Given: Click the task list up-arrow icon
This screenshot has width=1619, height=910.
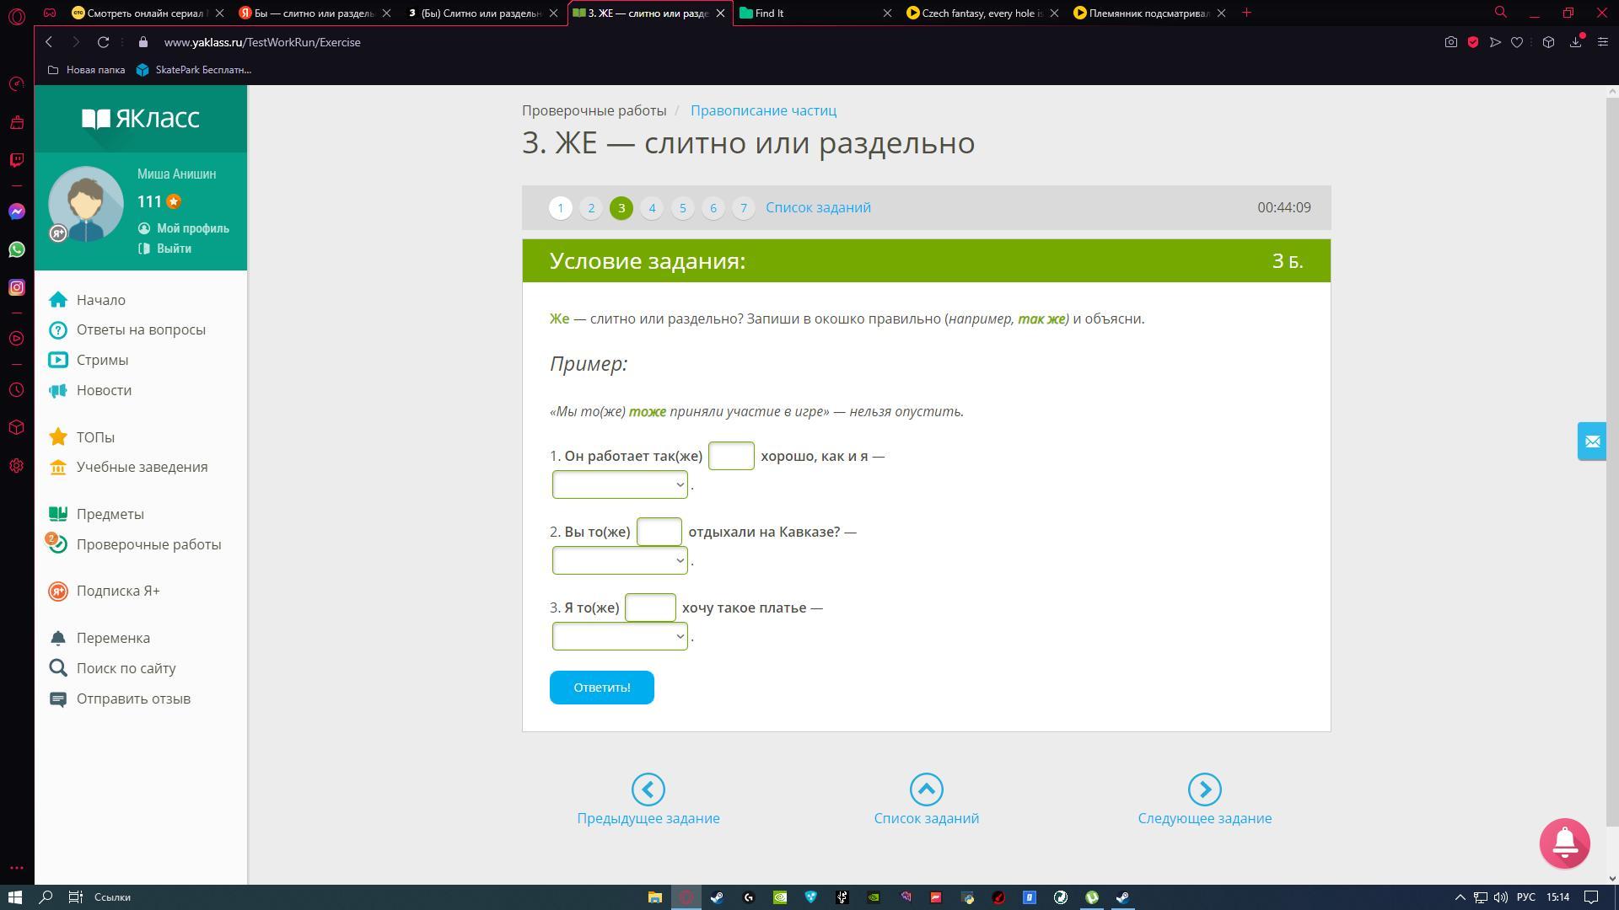Looking at the screenshot, I should coord(926,790).
